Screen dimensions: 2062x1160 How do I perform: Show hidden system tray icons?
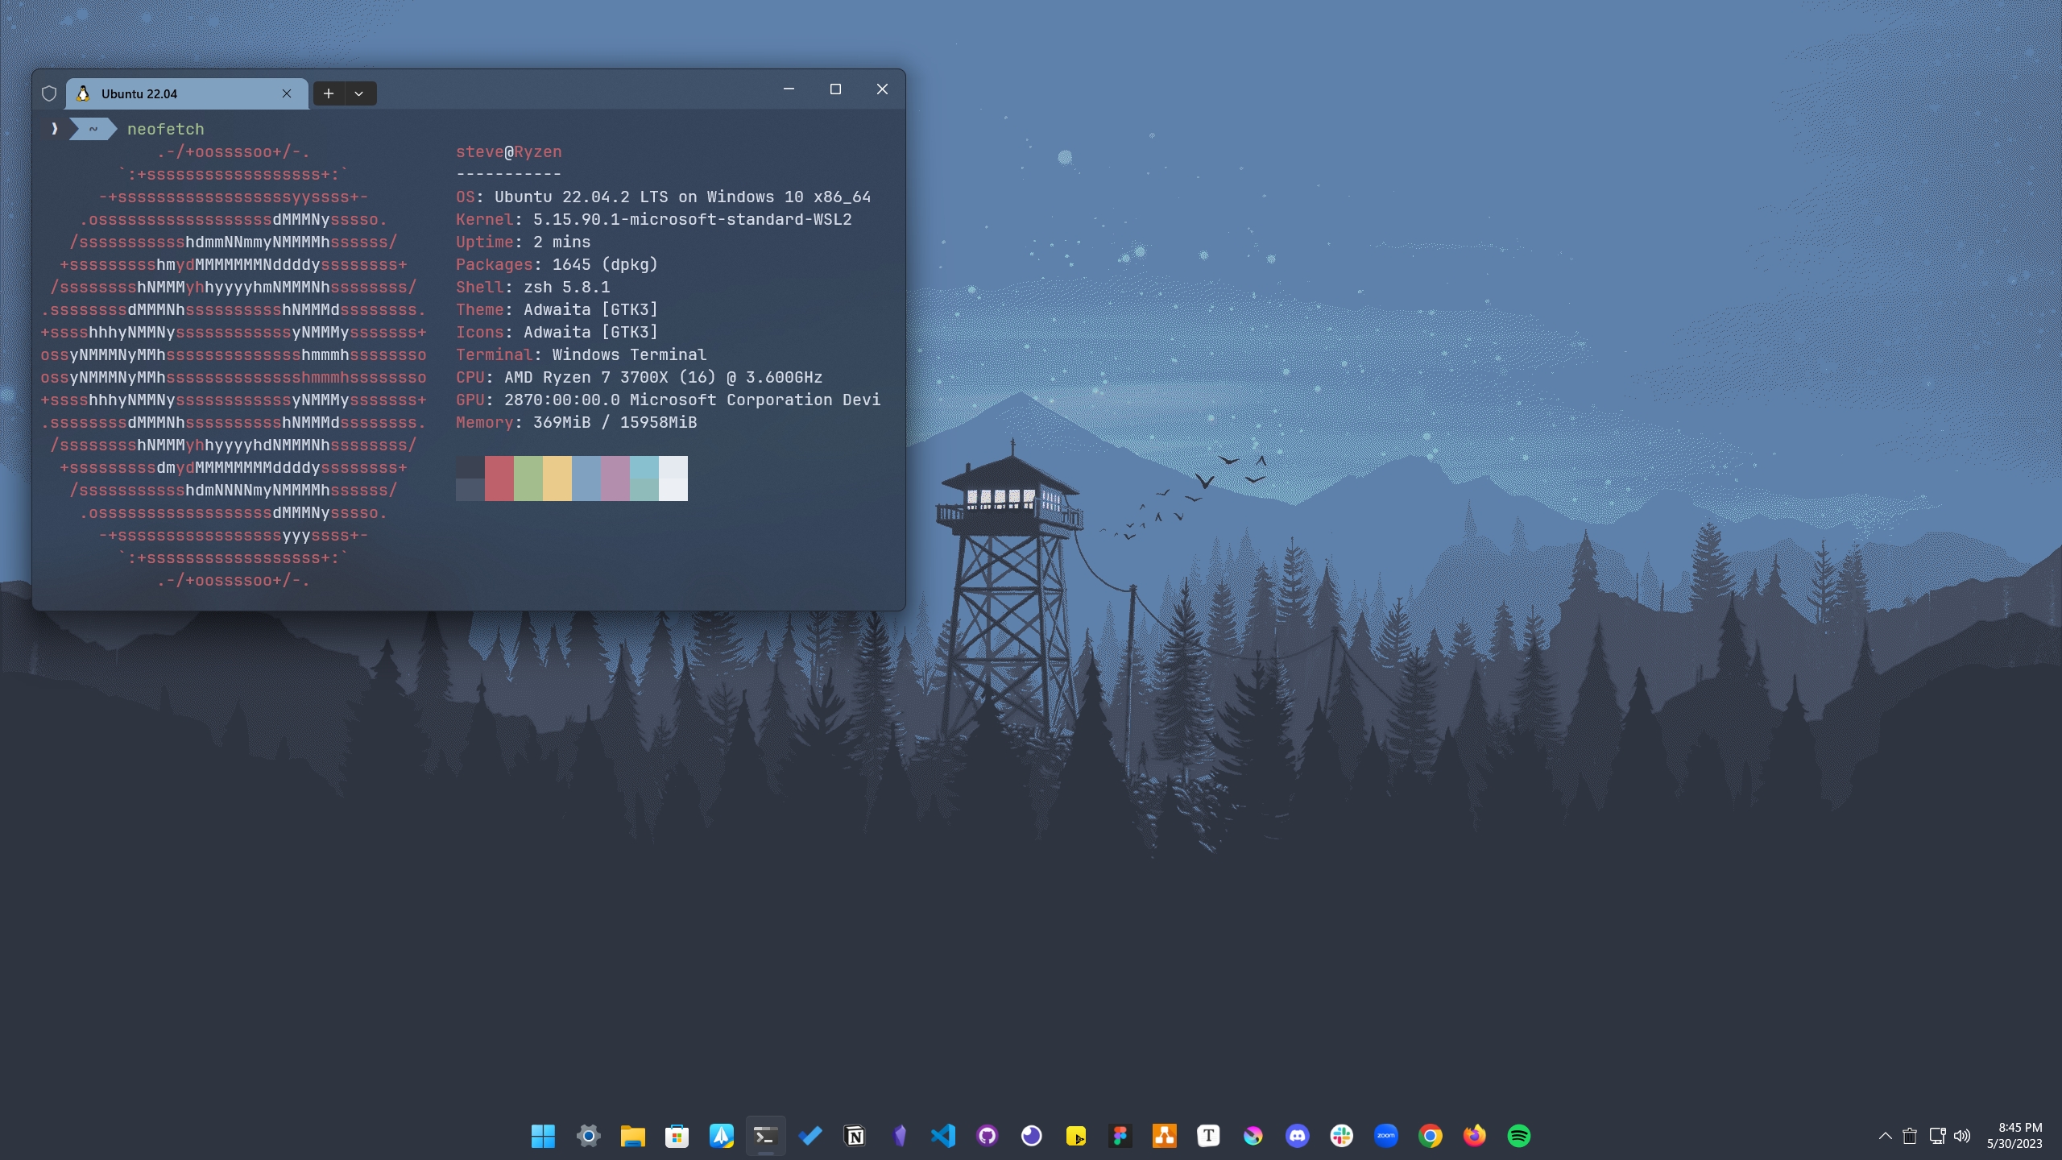tap(1885, 1136)
